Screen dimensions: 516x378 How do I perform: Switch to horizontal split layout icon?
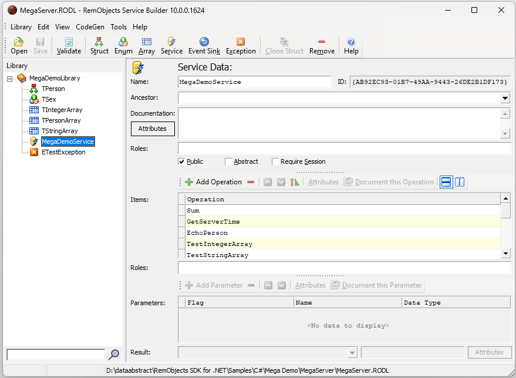446,182
